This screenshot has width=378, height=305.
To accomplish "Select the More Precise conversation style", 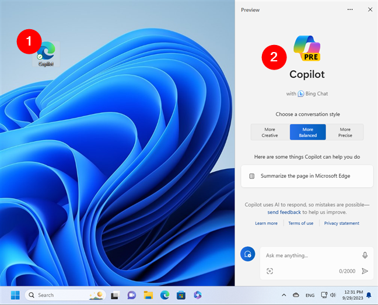I will (x=345, y=132).
